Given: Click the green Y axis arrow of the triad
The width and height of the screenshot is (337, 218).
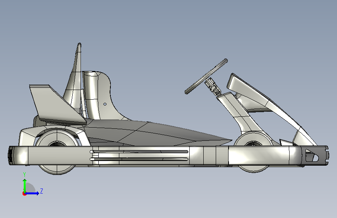Looking at the screenshot, I should [x=25, y=185].
